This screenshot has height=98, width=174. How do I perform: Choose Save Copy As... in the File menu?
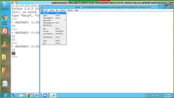coord(53,33)
